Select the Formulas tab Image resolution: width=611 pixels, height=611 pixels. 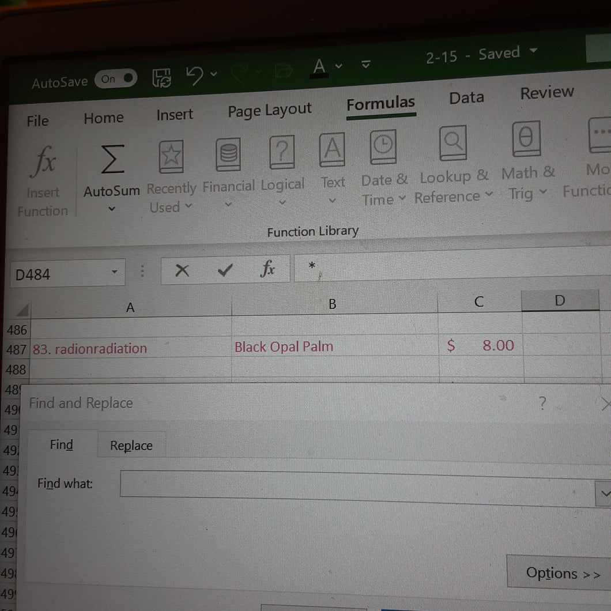pos(380,104)
